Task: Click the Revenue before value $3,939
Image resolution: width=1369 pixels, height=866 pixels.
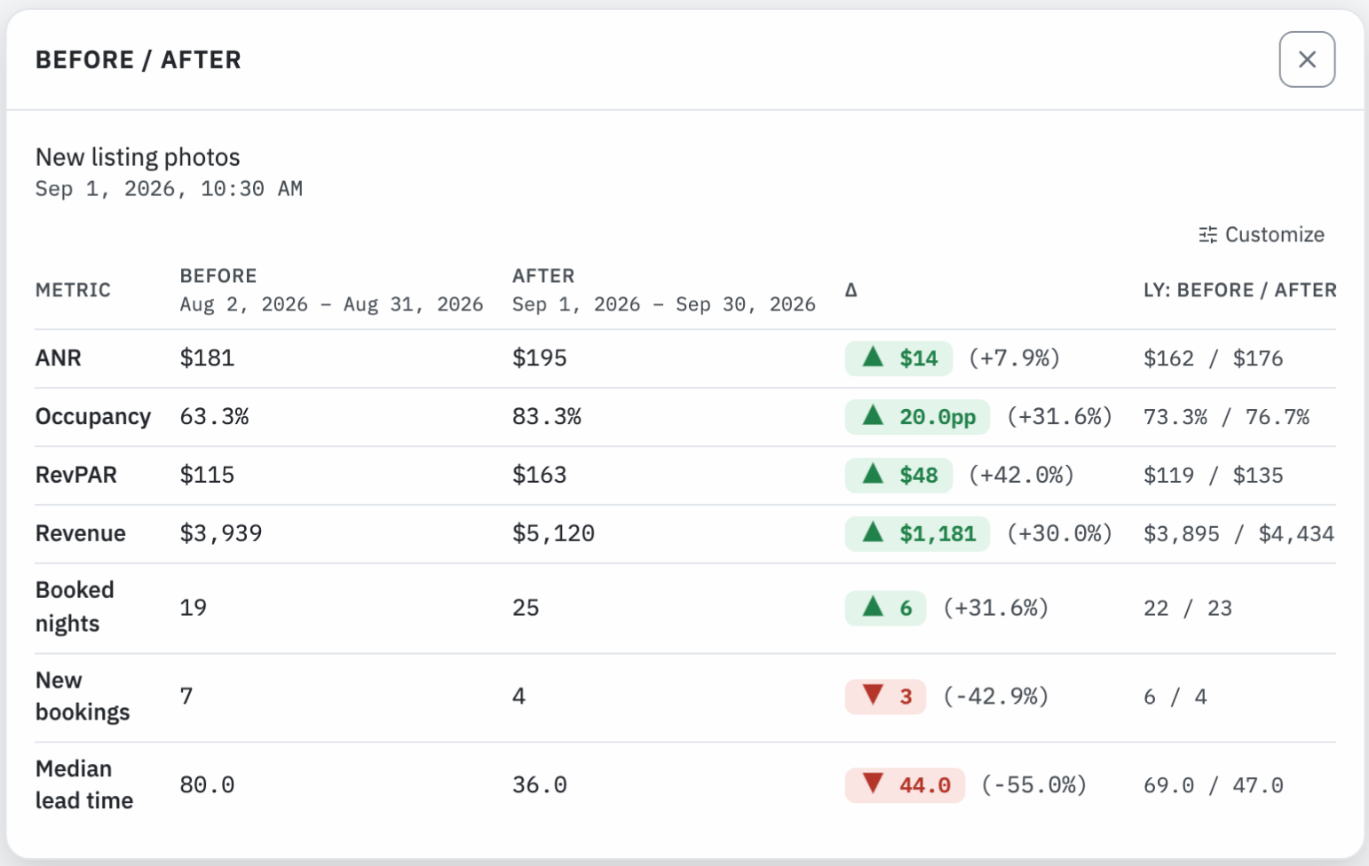Action: pos(221,533)
